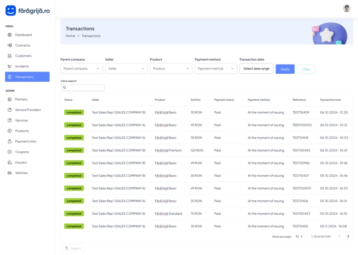This screenshot has height=255, width=358.
Task: Click the Clear filters button
Action: point(306,69)
